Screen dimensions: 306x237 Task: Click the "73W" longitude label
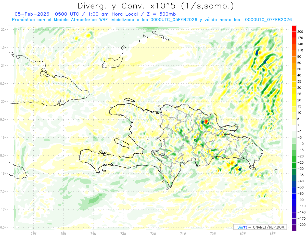(123, 234)
